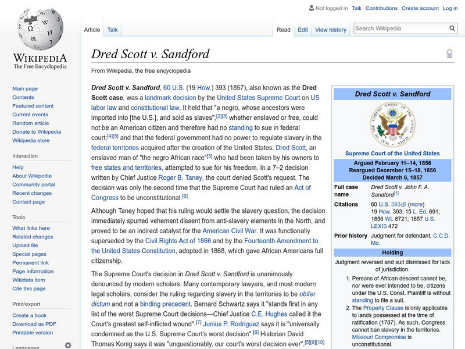Open Recent changes
This screenshot has width=465, height=349.
[32, 193]
